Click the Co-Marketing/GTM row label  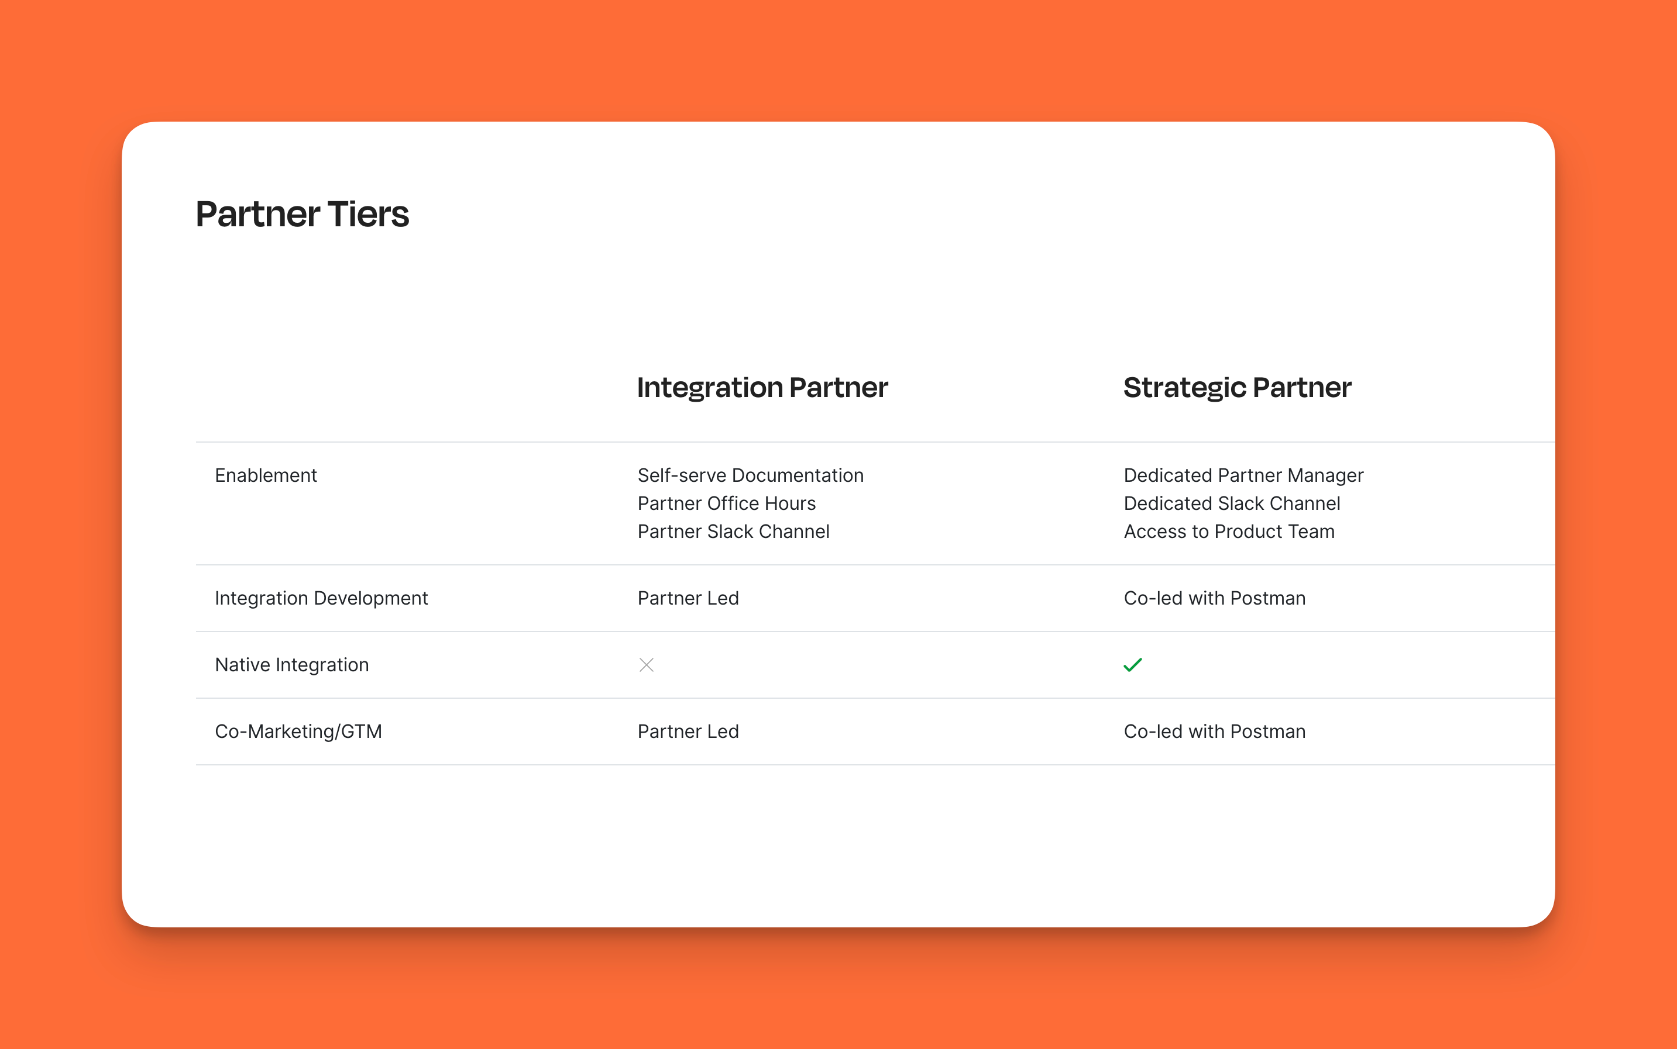(298, 731)
